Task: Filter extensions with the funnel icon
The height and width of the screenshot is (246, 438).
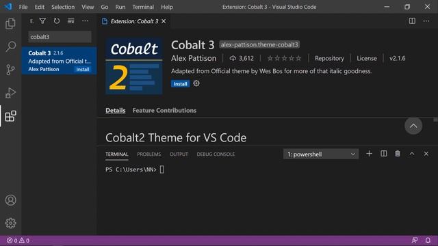Action: 42,21
